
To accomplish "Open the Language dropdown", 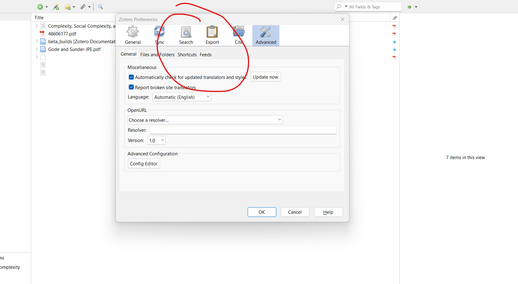I will 182,97.
